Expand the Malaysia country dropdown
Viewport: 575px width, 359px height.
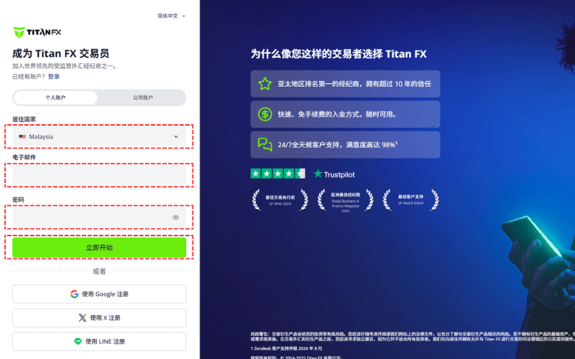click(99, 136)
